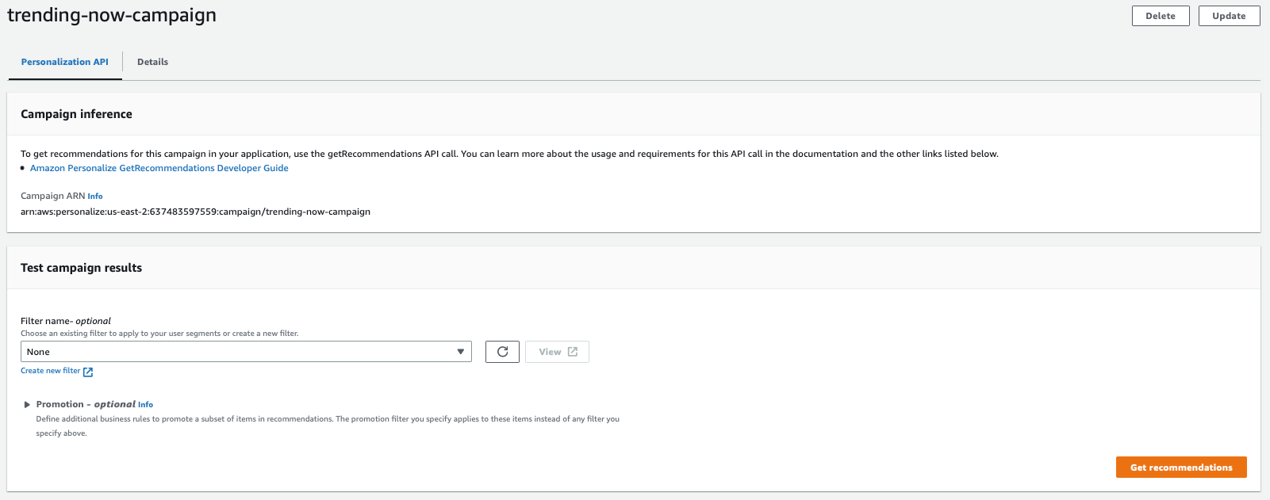1270x500 pixels.
Task: Click Info link next to Promotion optional
Action: (x=145, y=404)
